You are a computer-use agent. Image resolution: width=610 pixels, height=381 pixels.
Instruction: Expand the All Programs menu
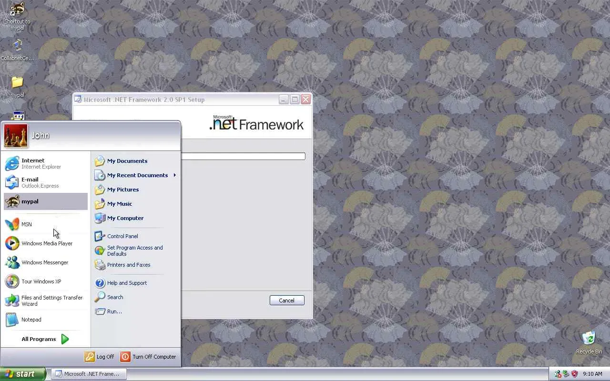coord(46,339)
